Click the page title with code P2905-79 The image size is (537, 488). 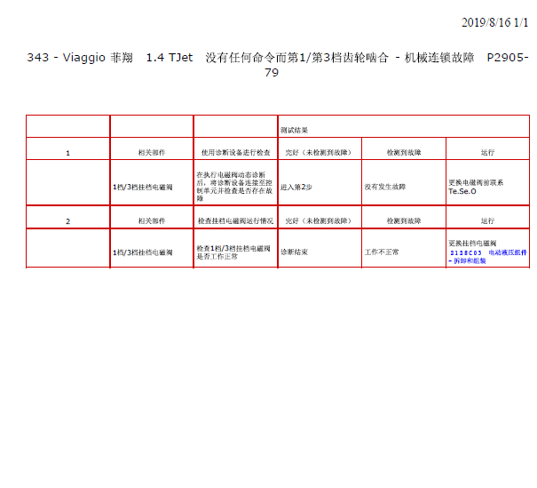pos(278,65)
